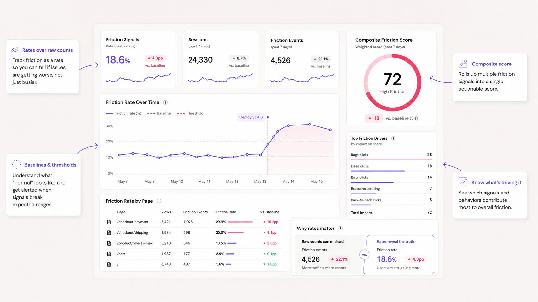Viewport: 538px width, 302px height.
Task: Click the info icon beside Top Friction Drivers
Action: 393,138
